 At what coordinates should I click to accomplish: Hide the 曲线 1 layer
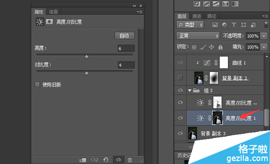pyautogui.click(x=180, y=62)
